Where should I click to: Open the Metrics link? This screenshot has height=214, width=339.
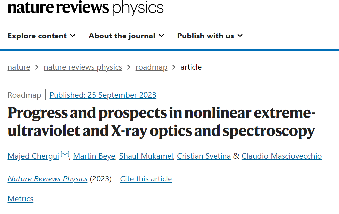click(x=20, y=199)
